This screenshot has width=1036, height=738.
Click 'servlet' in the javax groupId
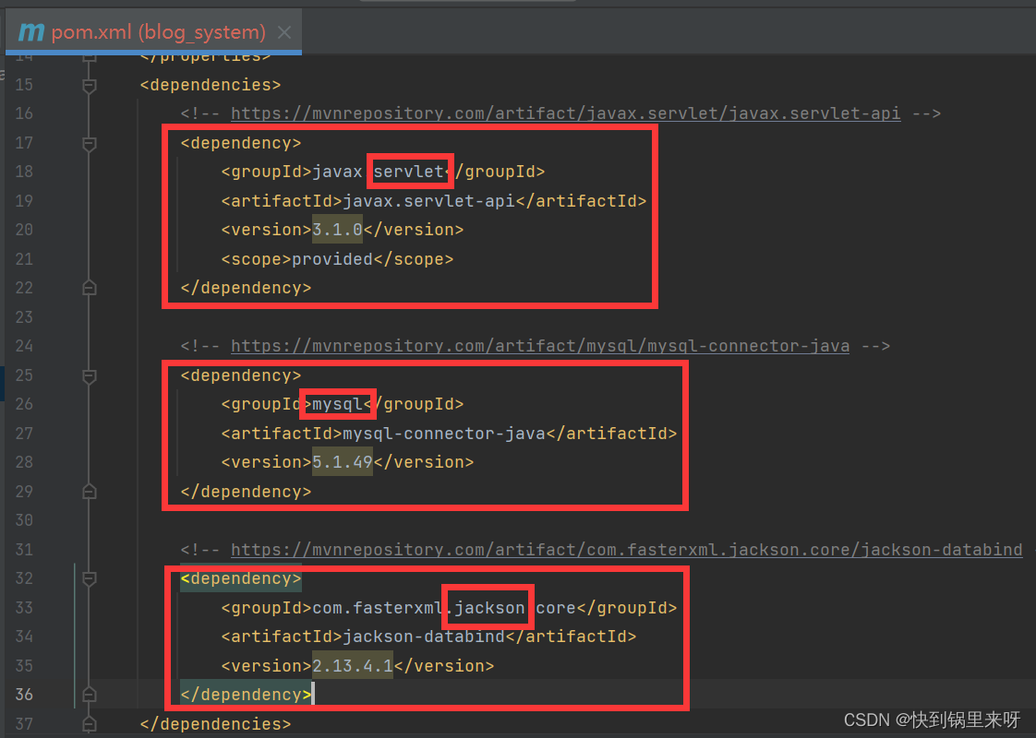pos(408,172)
